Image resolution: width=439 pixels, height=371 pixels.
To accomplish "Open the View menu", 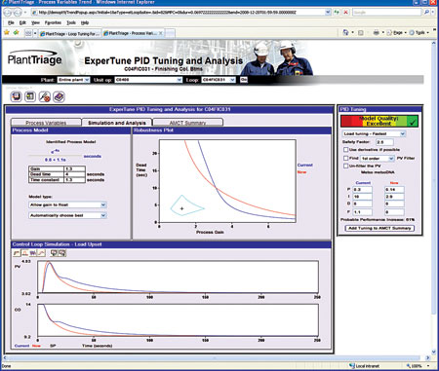I will tap(35, 22).
